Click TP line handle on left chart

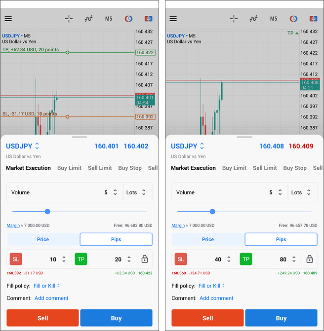pyautogui.click(x=68, y=53)
